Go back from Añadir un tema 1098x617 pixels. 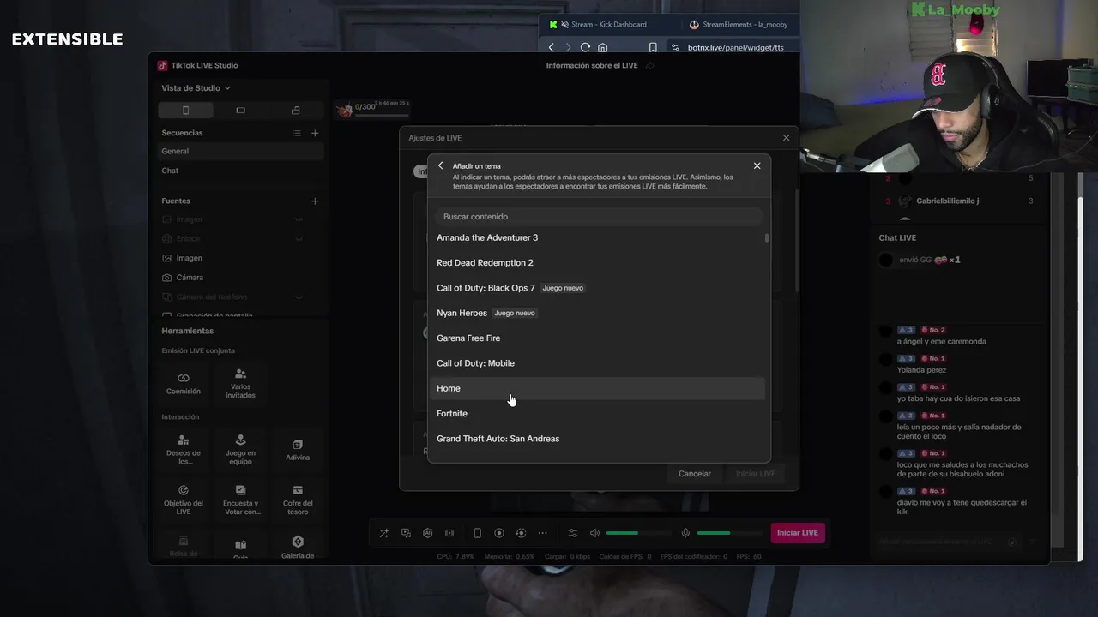[441, 165]
